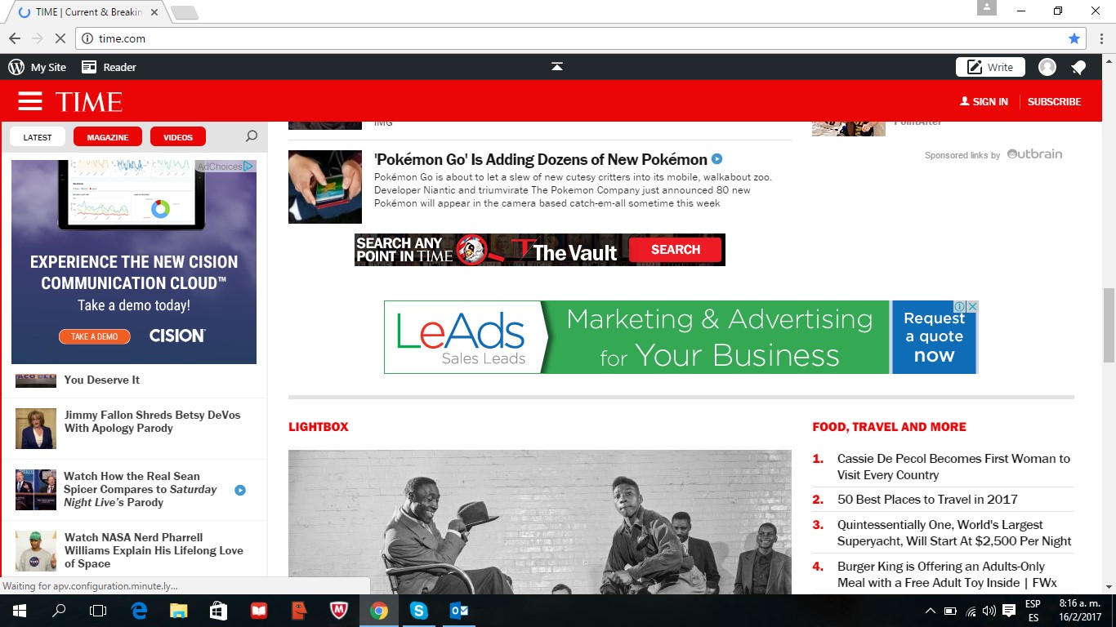
Task: Click Pokémon Go article thumbnail
Action: tap(325, 187)
